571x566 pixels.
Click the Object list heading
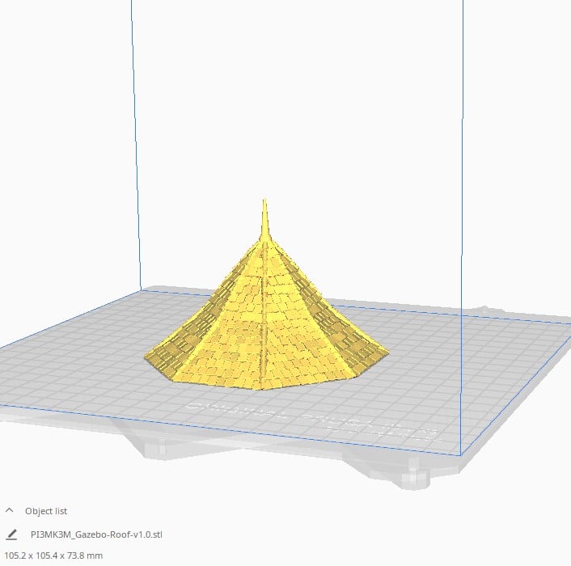46,511
